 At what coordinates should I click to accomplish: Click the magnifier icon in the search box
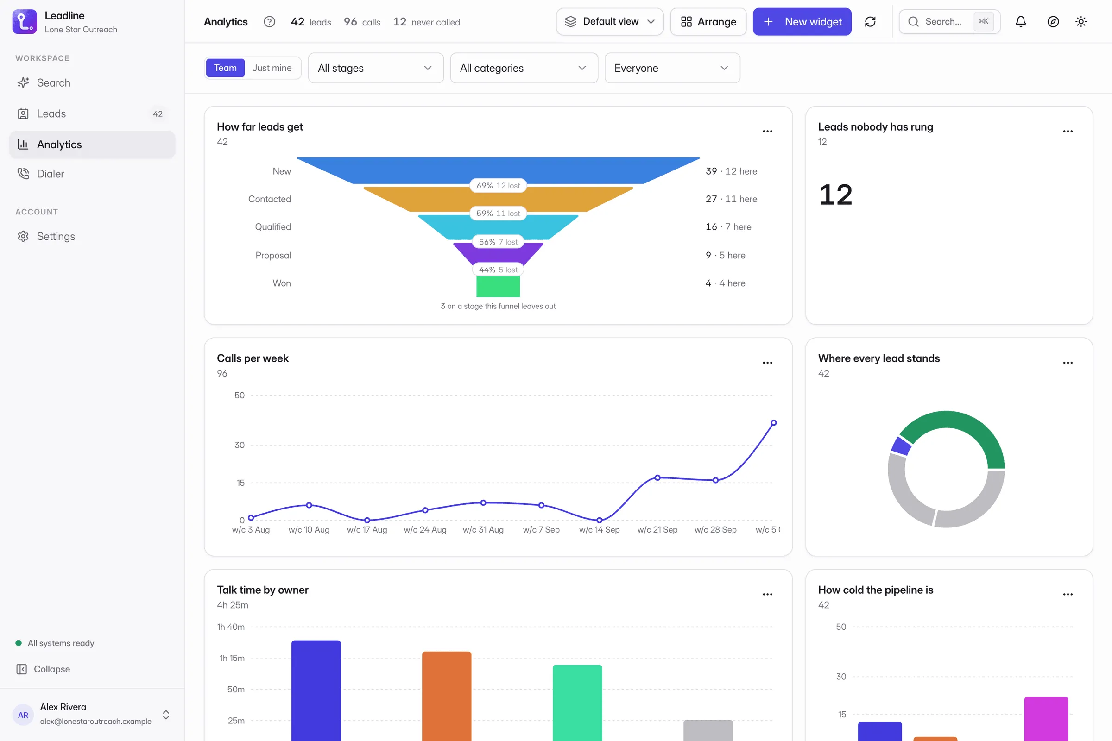(913, 22)
